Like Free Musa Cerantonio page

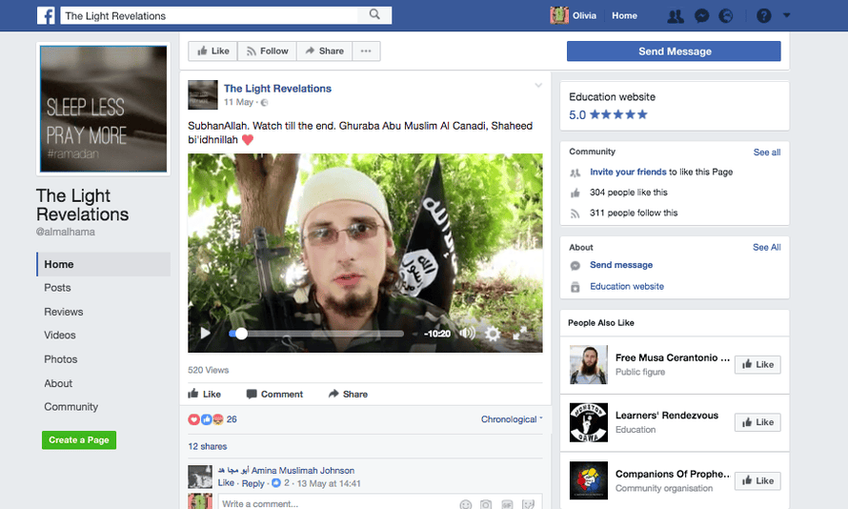[x=757, y=364]
